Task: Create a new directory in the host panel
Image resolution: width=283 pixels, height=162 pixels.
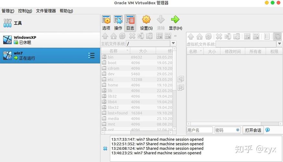Action: [149, 36]
